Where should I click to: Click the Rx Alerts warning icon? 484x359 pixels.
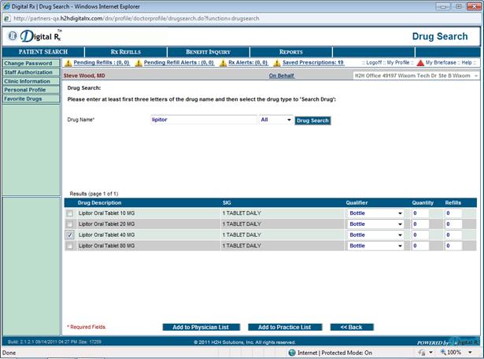[223, 63]
